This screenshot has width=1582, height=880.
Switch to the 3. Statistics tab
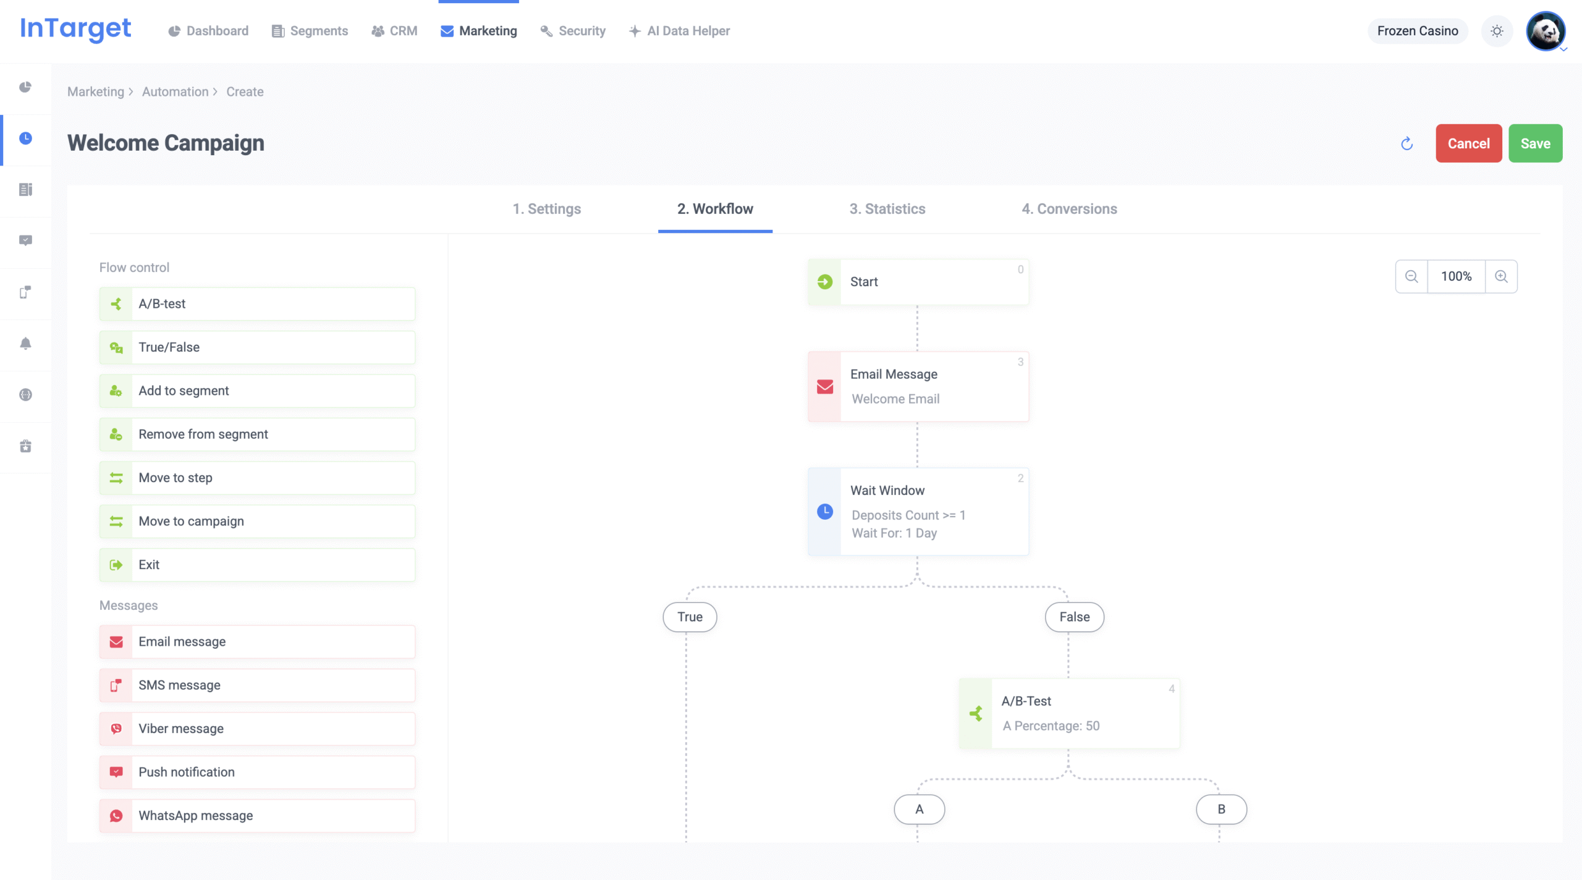[x=887, y=209]
